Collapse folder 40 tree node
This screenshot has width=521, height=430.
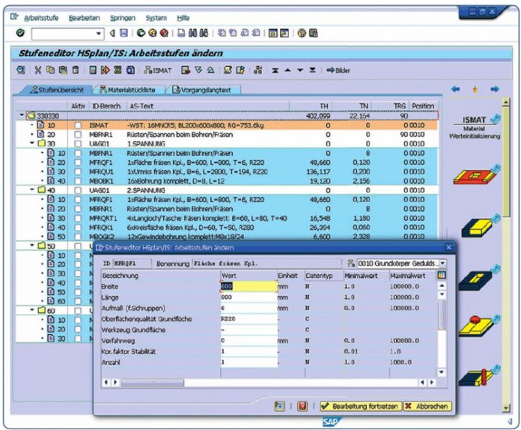[x=32, y=190]
